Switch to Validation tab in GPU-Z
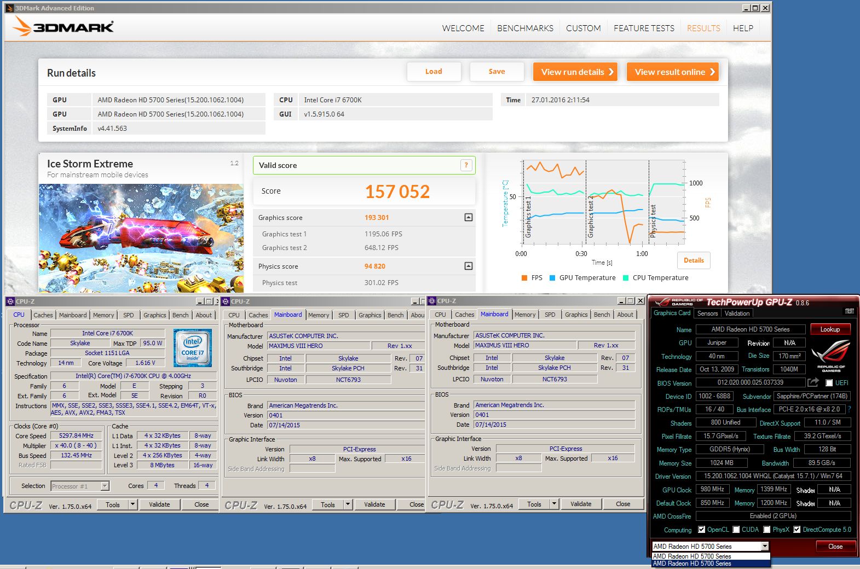Screen dimensions: 860x569 [737, 313]
